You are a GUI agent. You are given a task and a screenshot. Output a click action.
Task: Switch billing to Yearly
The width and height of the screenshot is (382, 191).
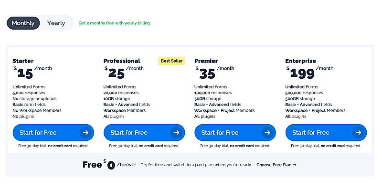[56, 23]
